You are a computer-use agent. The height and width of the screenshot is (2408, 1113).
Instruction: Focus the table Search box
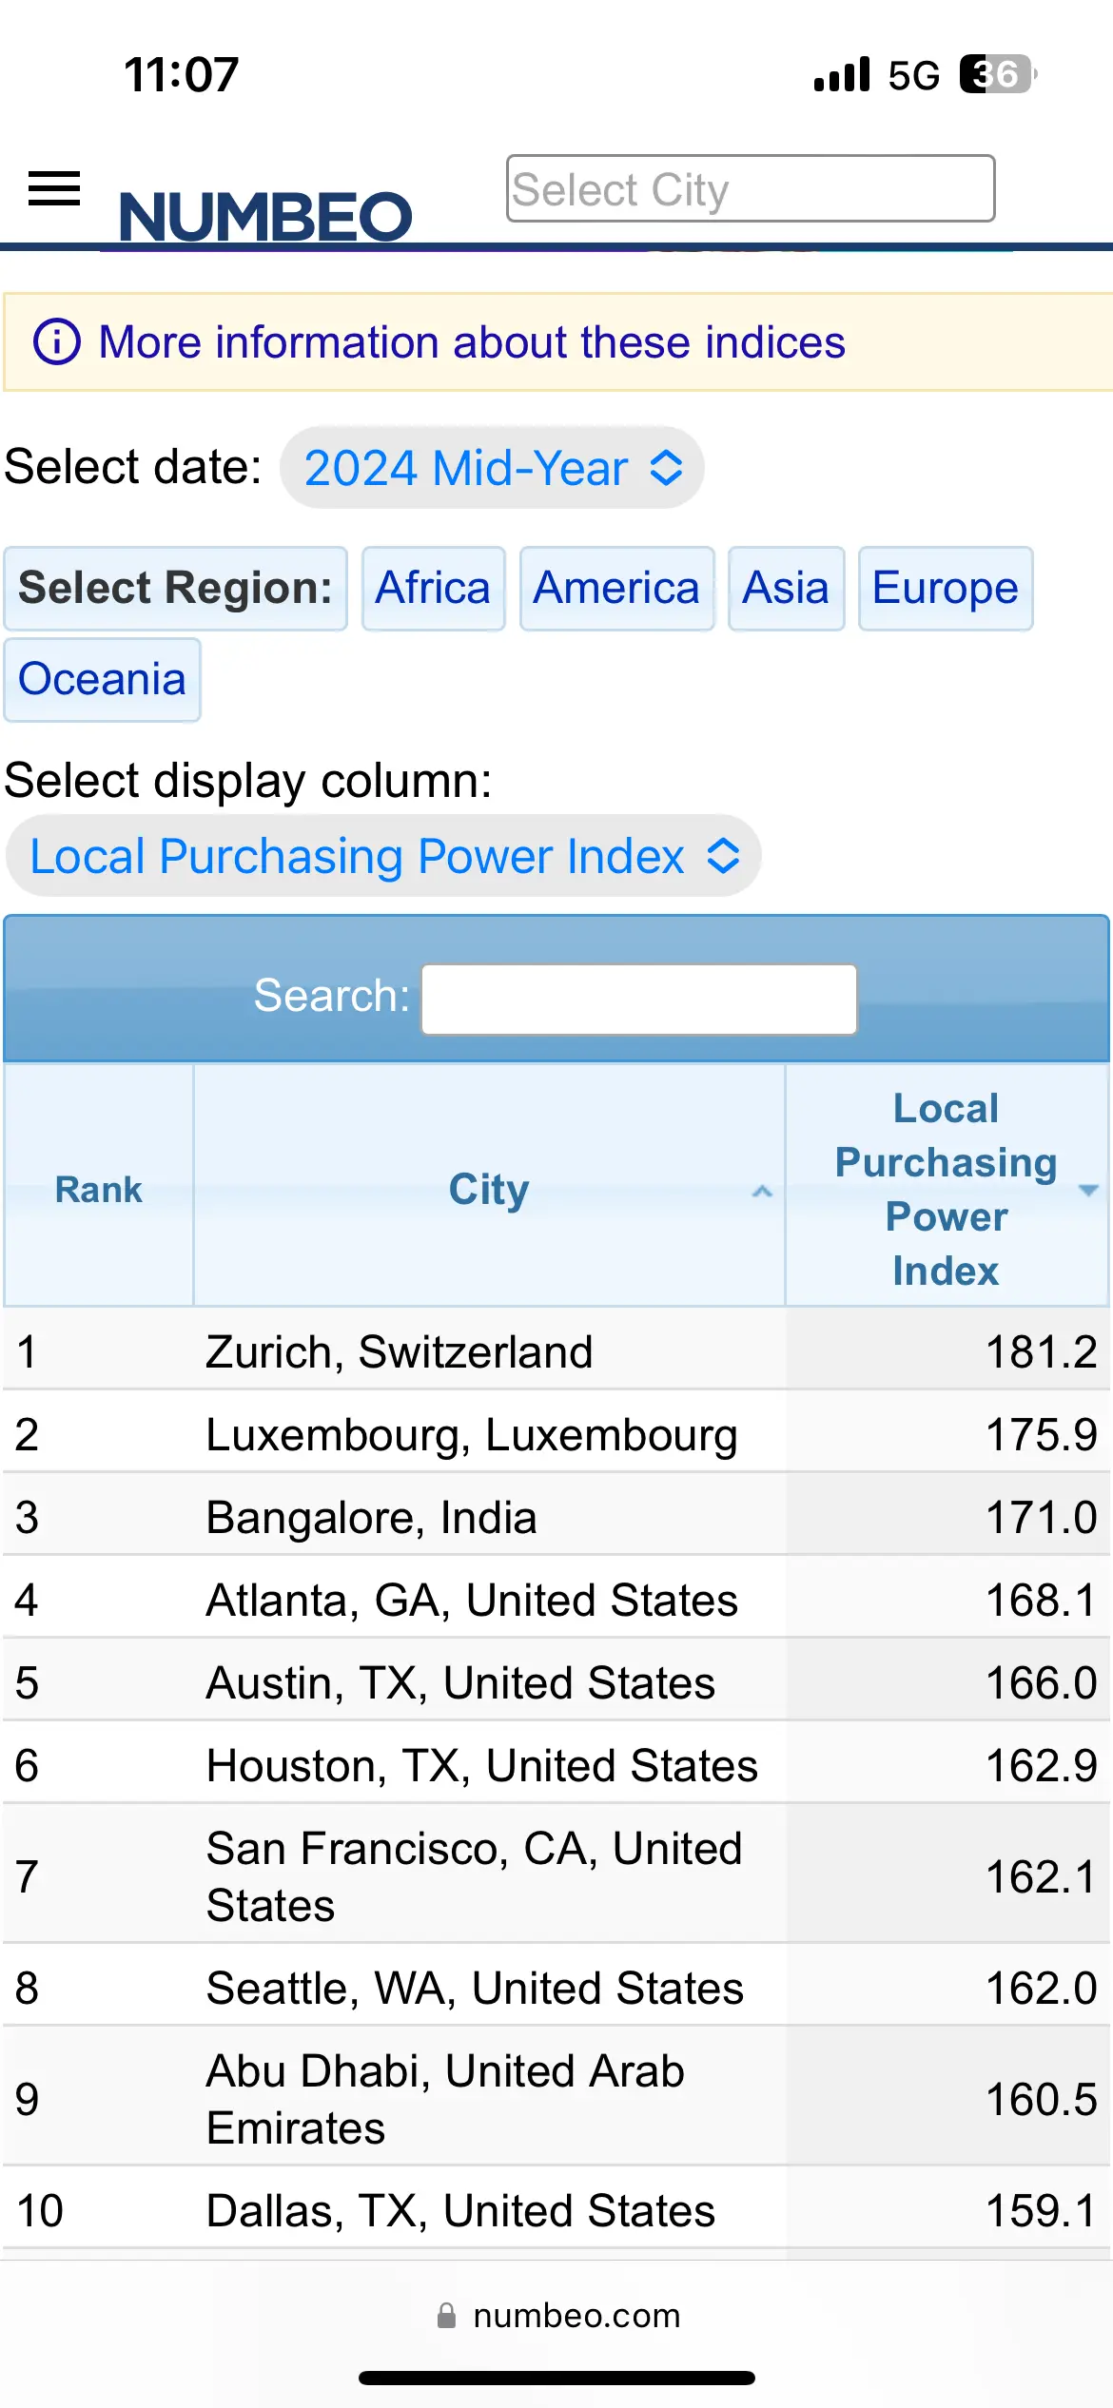(x=639, y=999)
